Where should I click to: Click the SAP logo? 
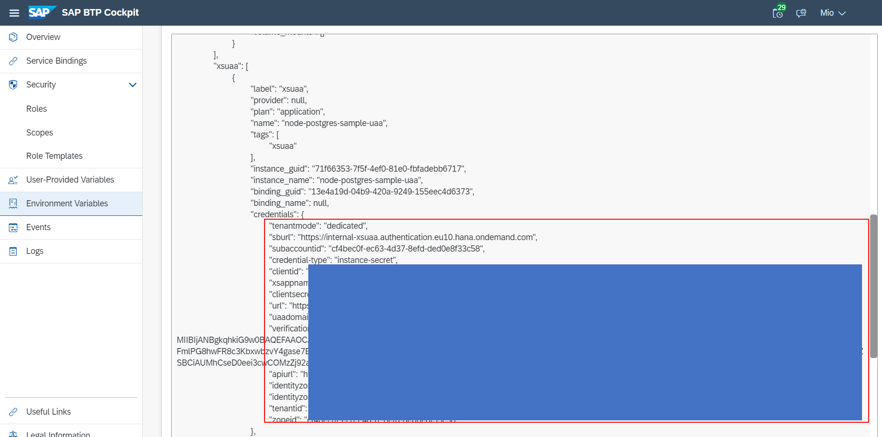[42, 12]
